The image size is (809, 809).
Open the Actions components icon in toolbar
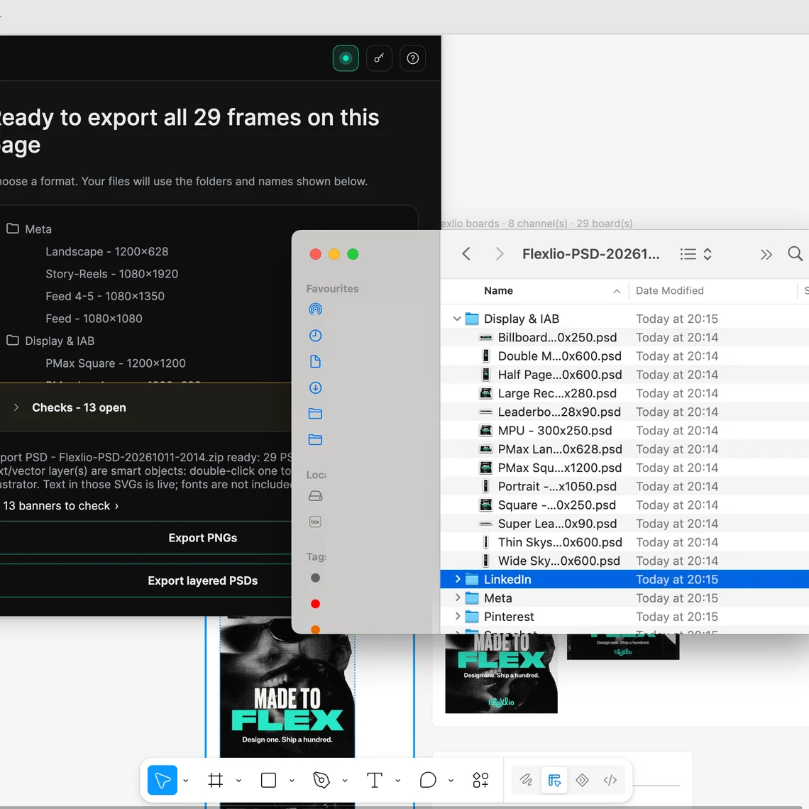480,780
